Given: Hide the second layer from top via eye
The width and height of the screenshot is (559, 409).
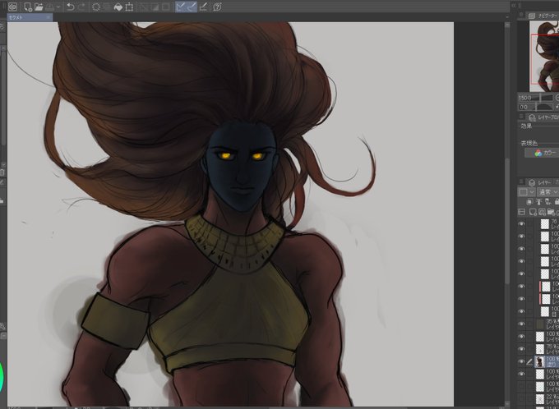Looking at the screenshot, I should pyautogui.click(x=521, y=237).
